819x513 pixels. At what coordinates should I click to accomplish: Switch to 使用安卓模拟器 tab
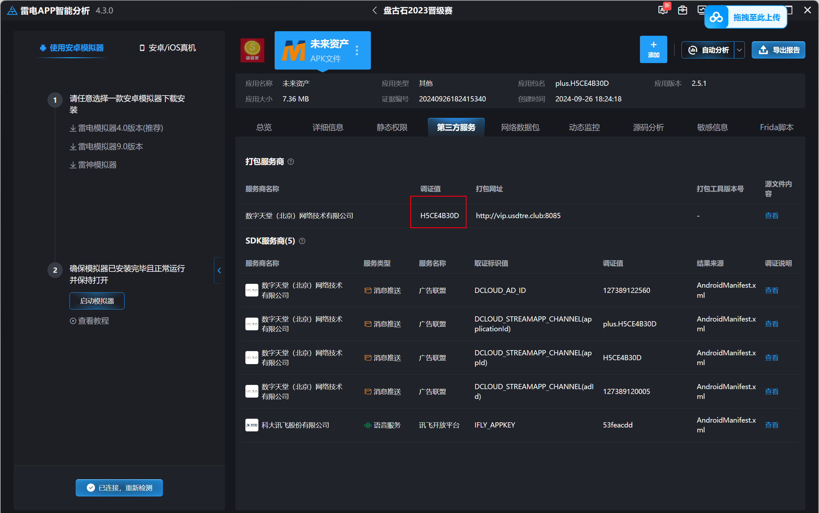pyautogui.click(x=71, y=48)
